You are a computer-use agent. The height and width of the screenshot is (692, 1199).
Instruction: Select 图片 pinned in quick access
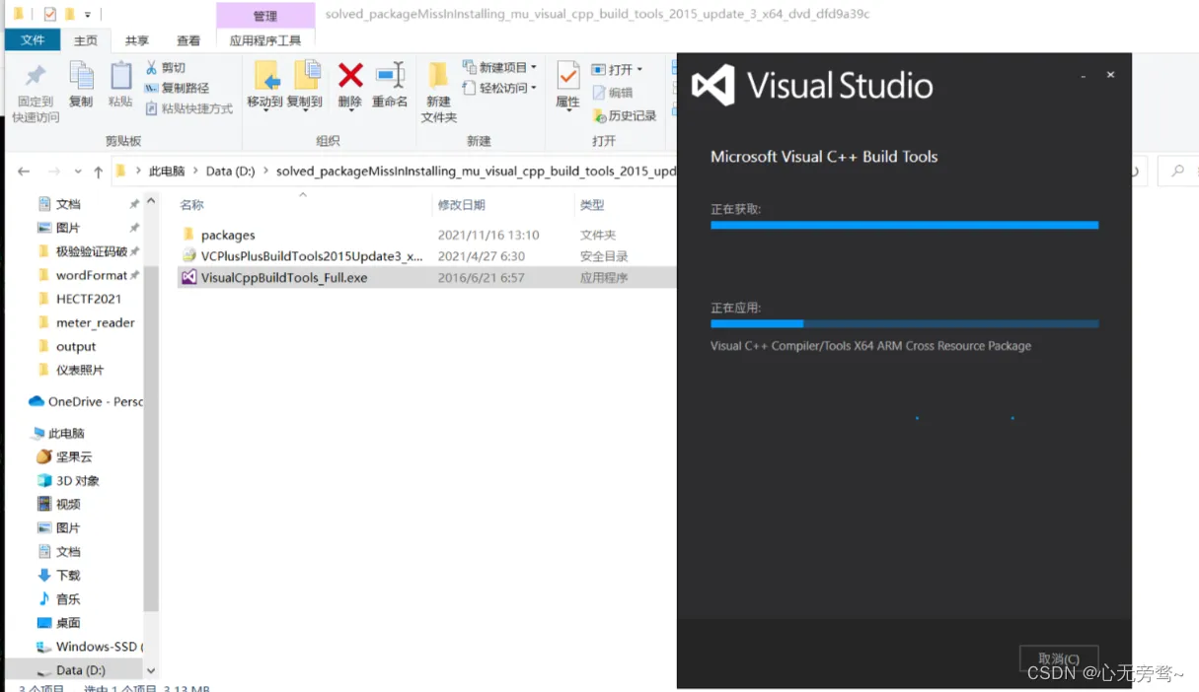click(68, 228)
